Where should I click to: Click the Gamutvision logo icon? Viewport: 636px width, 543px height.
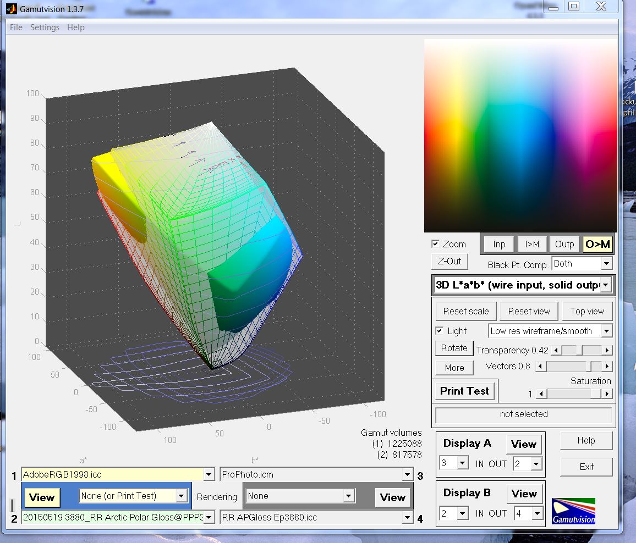pos(573,511)
